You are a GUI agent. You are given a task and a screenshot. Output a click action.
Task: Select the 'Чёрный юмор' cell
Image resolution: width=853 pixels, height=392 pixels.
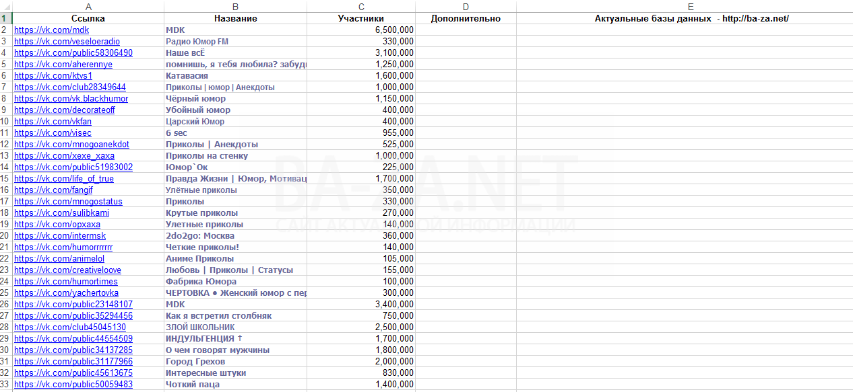tap(235, 98)
